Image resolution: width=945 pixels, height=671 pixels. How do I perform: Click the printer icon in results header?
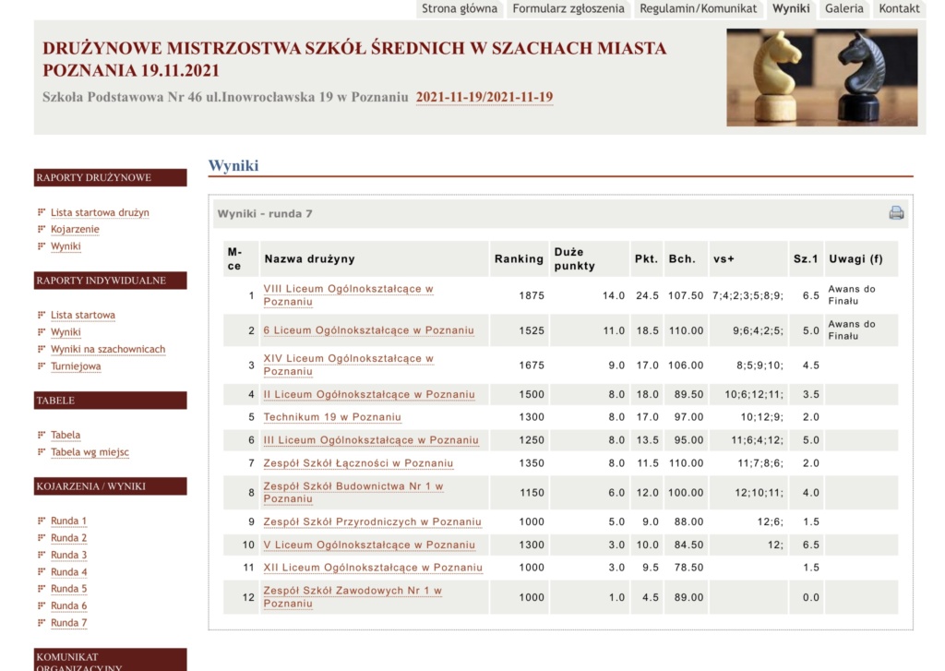point(895,213)
